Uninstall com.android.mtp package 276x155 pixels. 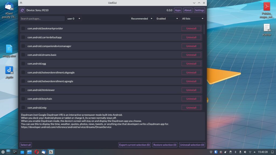click(x=191, y=108)
